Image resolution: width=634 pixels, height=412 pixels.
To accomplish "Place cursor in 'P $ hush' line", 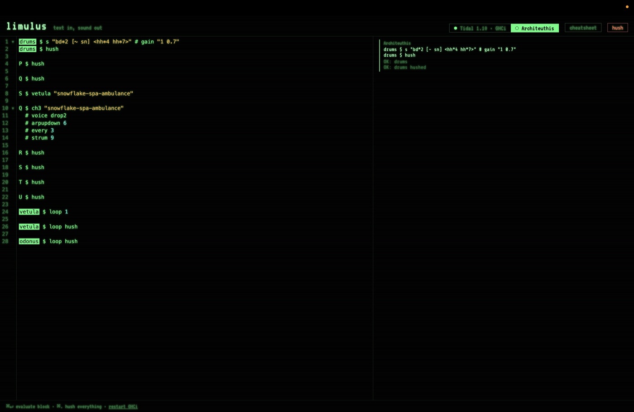I will click(x=31, y=64).
